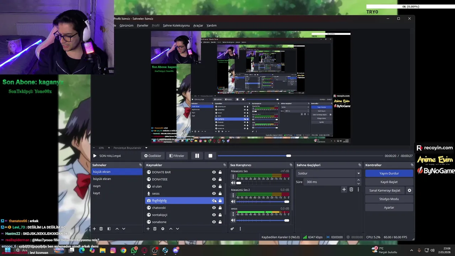Add a new source
The image size is (455, 256).
tap(148, 229)
